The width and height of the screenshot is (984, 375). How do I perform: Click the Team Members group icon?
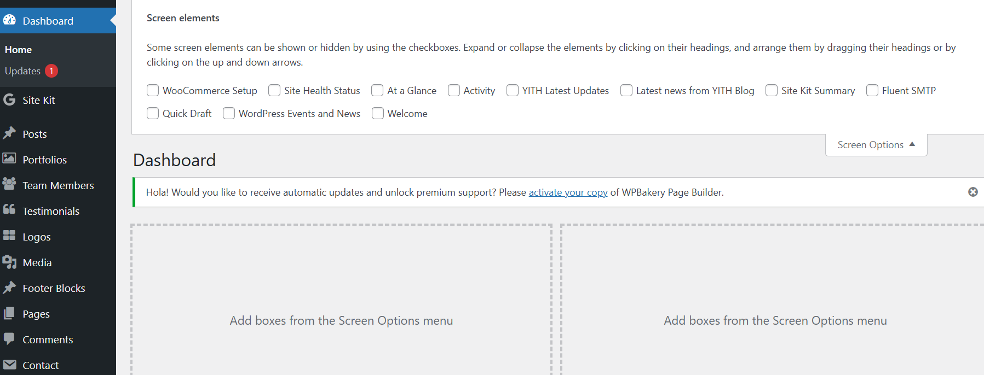(9, 185)
